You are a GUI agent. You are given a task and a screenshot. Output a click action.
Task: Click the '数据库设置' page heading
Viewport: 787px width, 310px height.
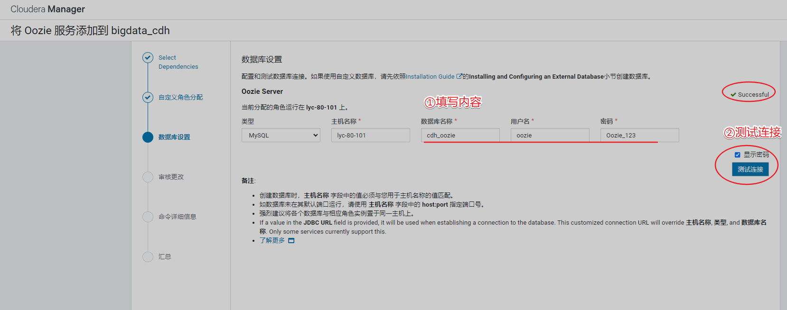[x=262, y=59]
